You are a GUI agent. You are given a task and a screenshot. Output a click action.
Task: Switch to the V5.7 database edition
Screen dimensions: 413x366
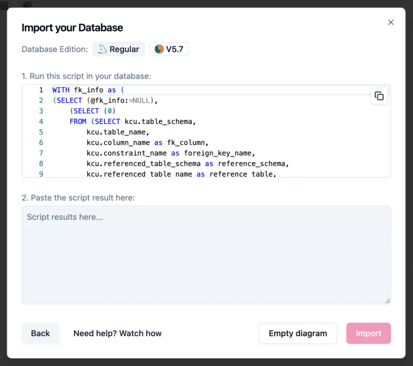169,50
